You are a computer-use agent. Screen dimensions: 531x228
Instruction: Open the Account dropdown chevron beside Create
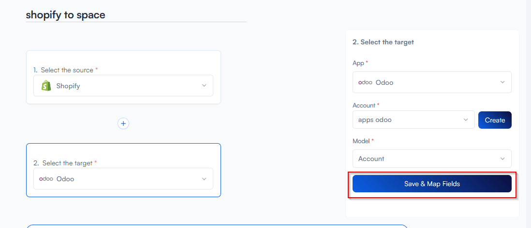click(x=466, y=120)
